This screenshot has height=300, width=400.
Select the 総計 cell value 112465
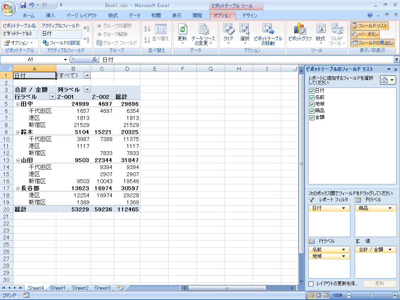coord(127,209)
